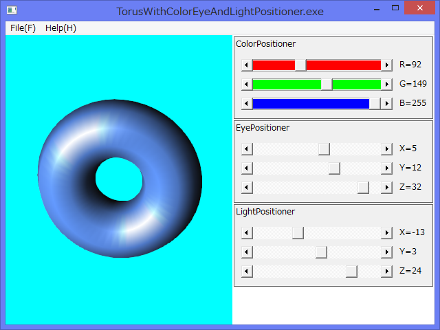Click the G=149 value label

point(413,84)
